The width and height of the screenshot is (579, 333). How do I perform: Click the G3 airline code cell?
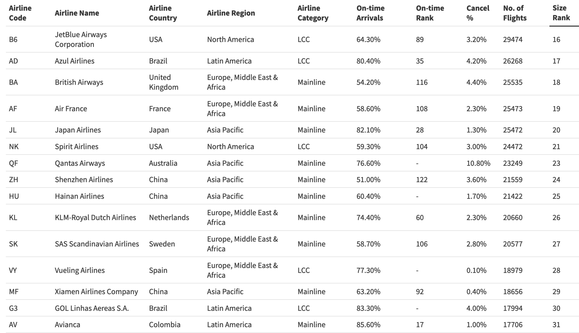[13, 308]
